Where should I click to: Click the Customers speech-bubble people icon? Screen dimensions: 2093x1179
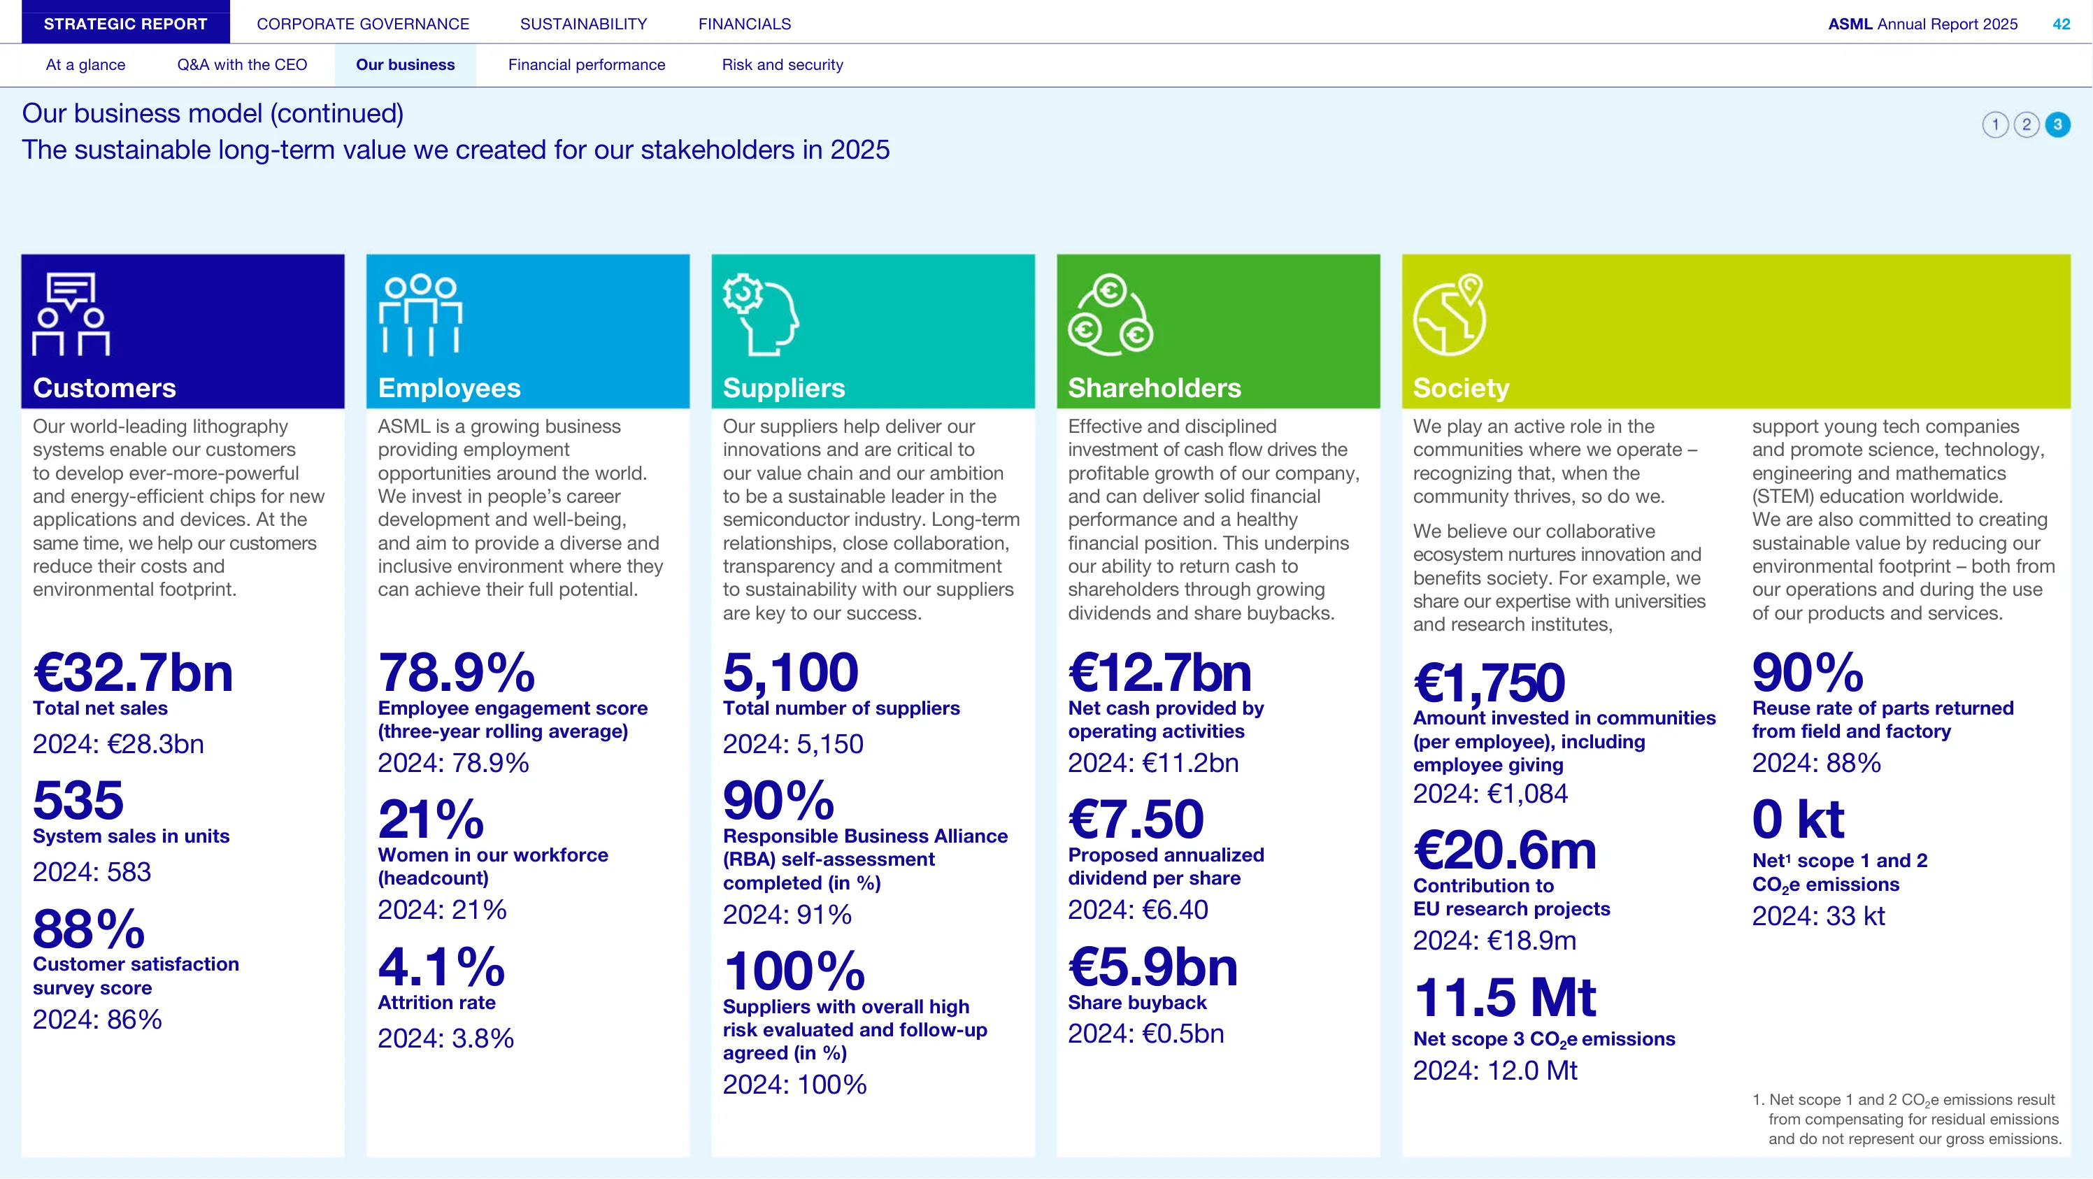pos(71,314)
